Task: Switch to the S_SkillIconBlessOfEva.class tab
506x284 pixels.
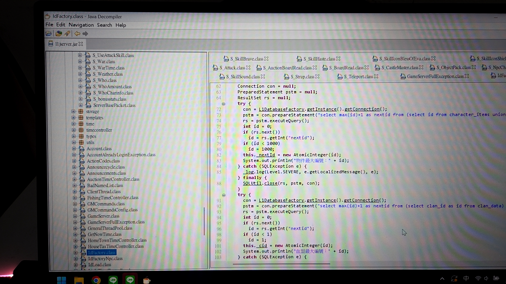Action: (405, 59)
